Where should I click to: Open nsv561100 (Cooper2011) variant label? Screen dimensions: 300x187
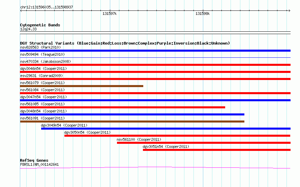pos(139,139)
